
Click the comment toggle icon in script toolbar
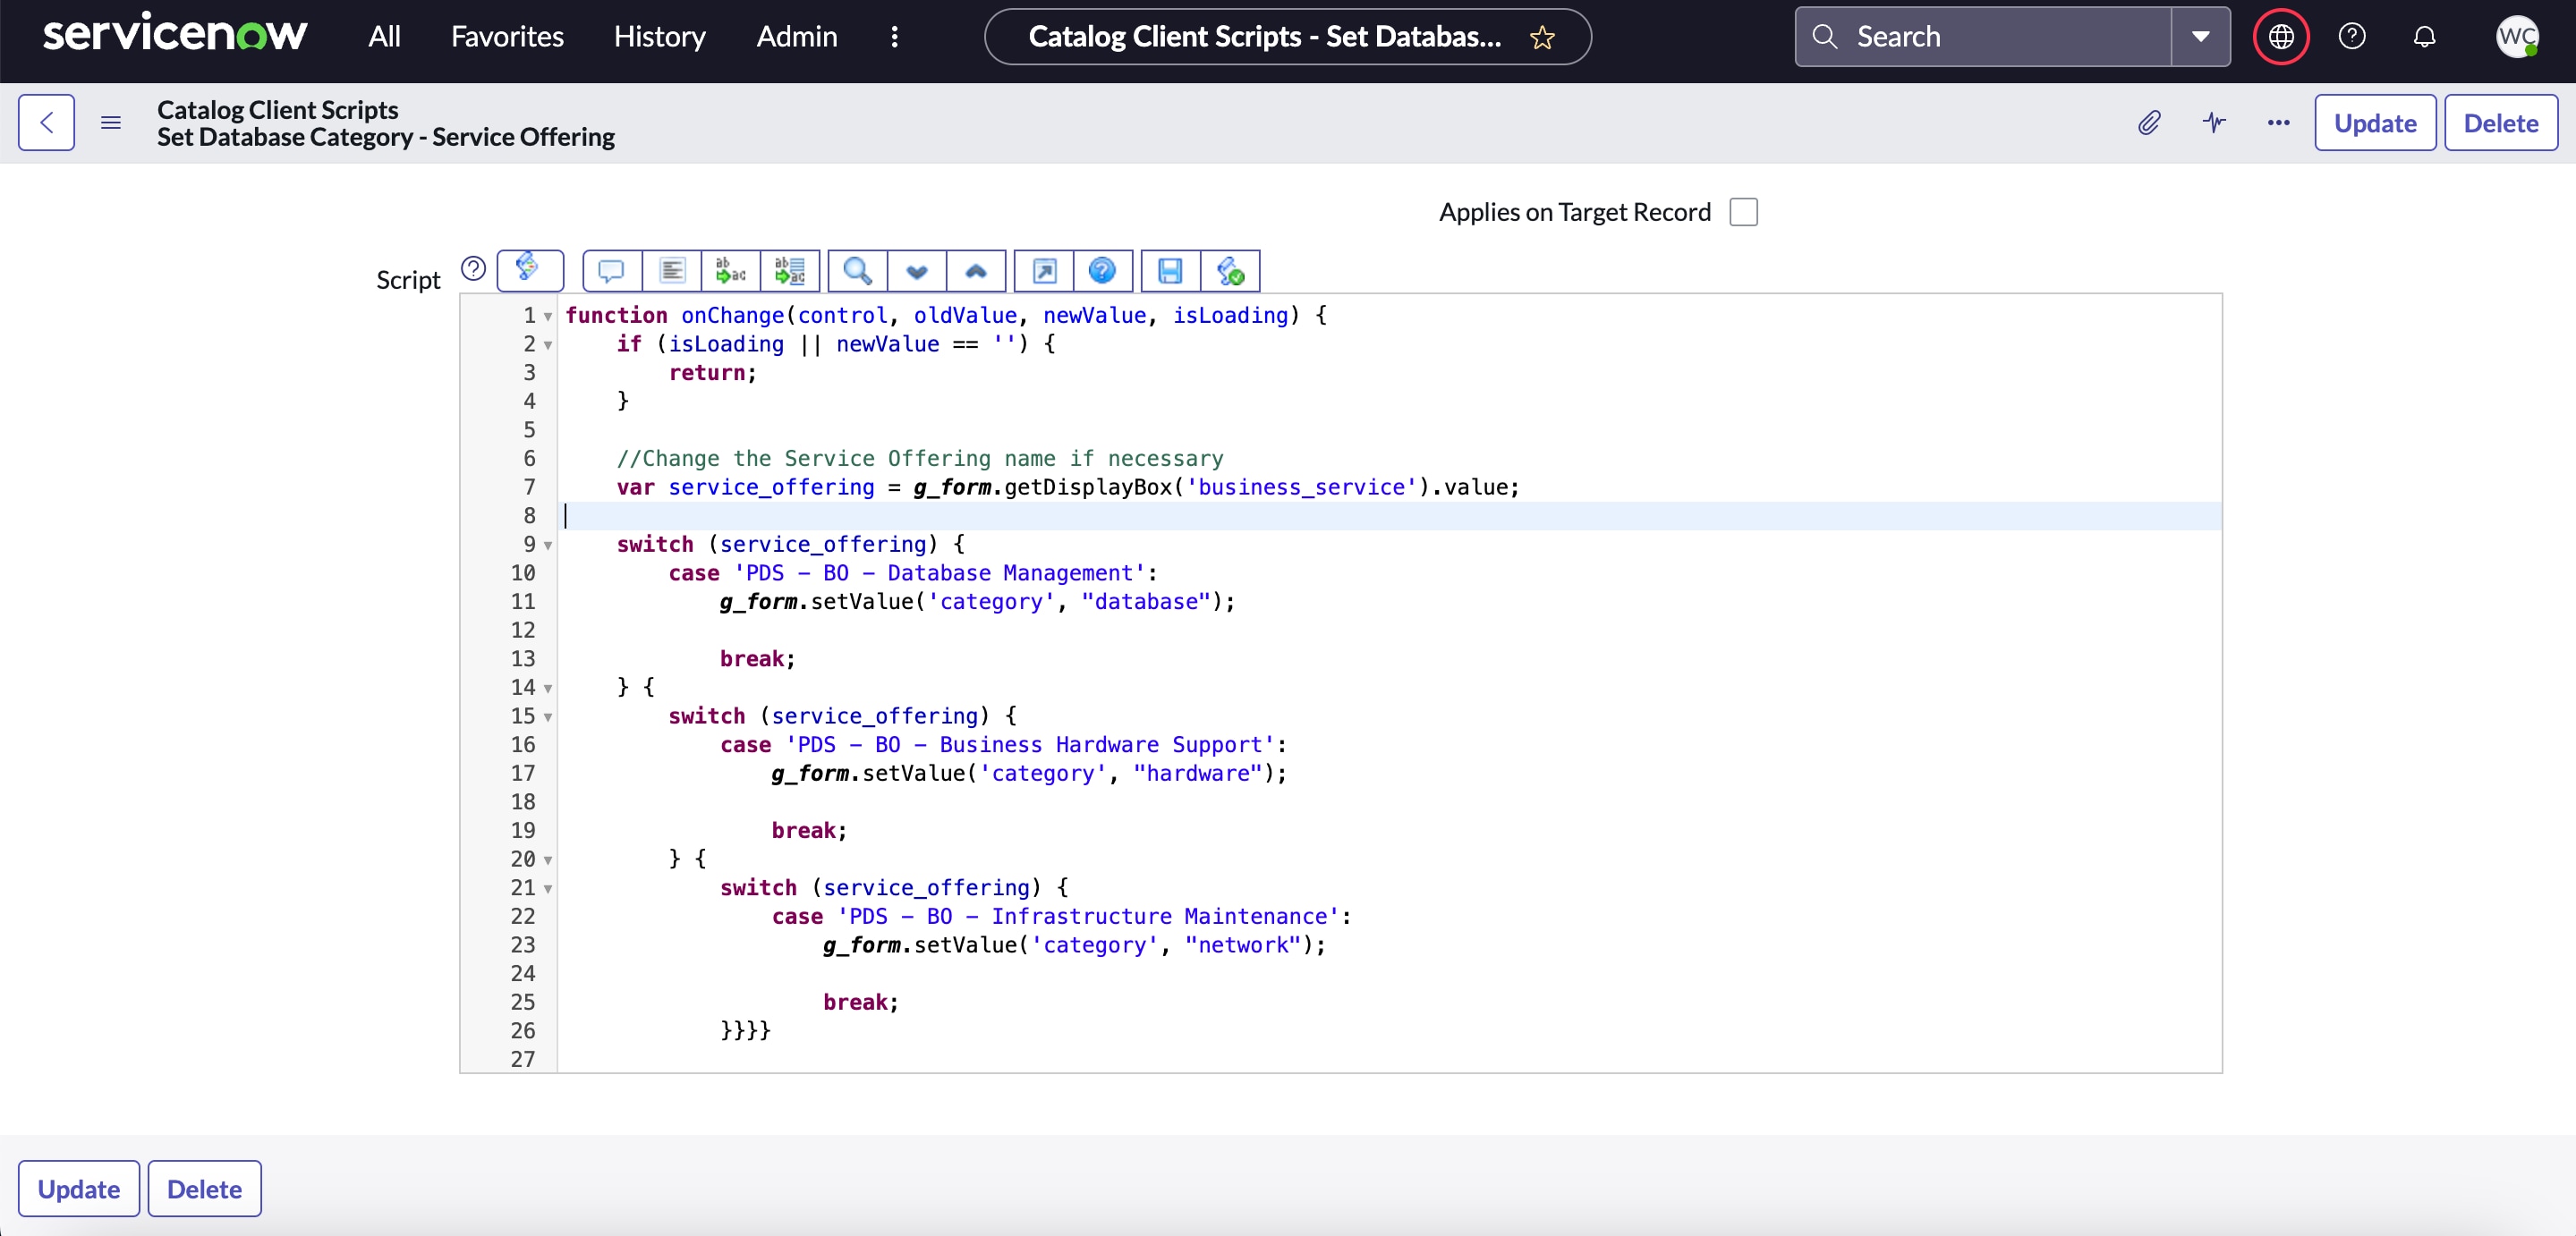point(611,271)
